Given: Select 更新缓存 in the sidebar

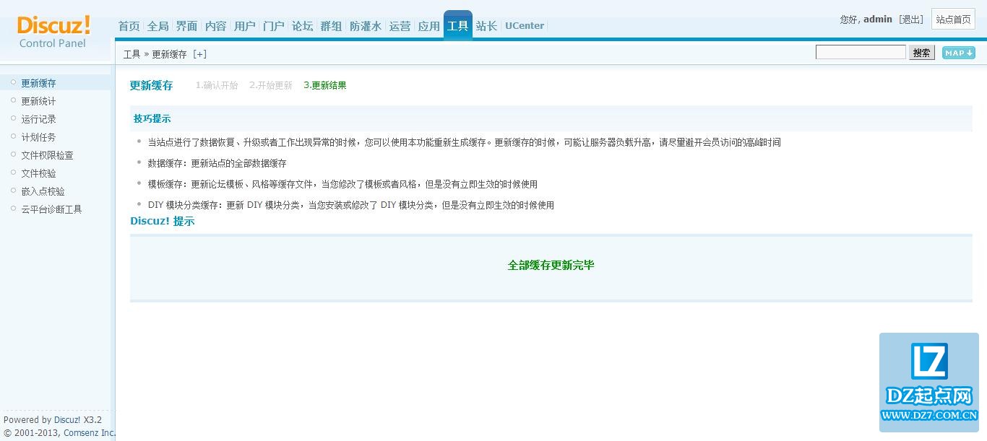Looking at the screenshot, I should pyautogui.click(x=38, y=83).
